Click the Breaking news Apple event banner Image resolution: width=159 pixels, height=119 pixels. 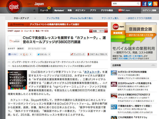click(58, 24)
